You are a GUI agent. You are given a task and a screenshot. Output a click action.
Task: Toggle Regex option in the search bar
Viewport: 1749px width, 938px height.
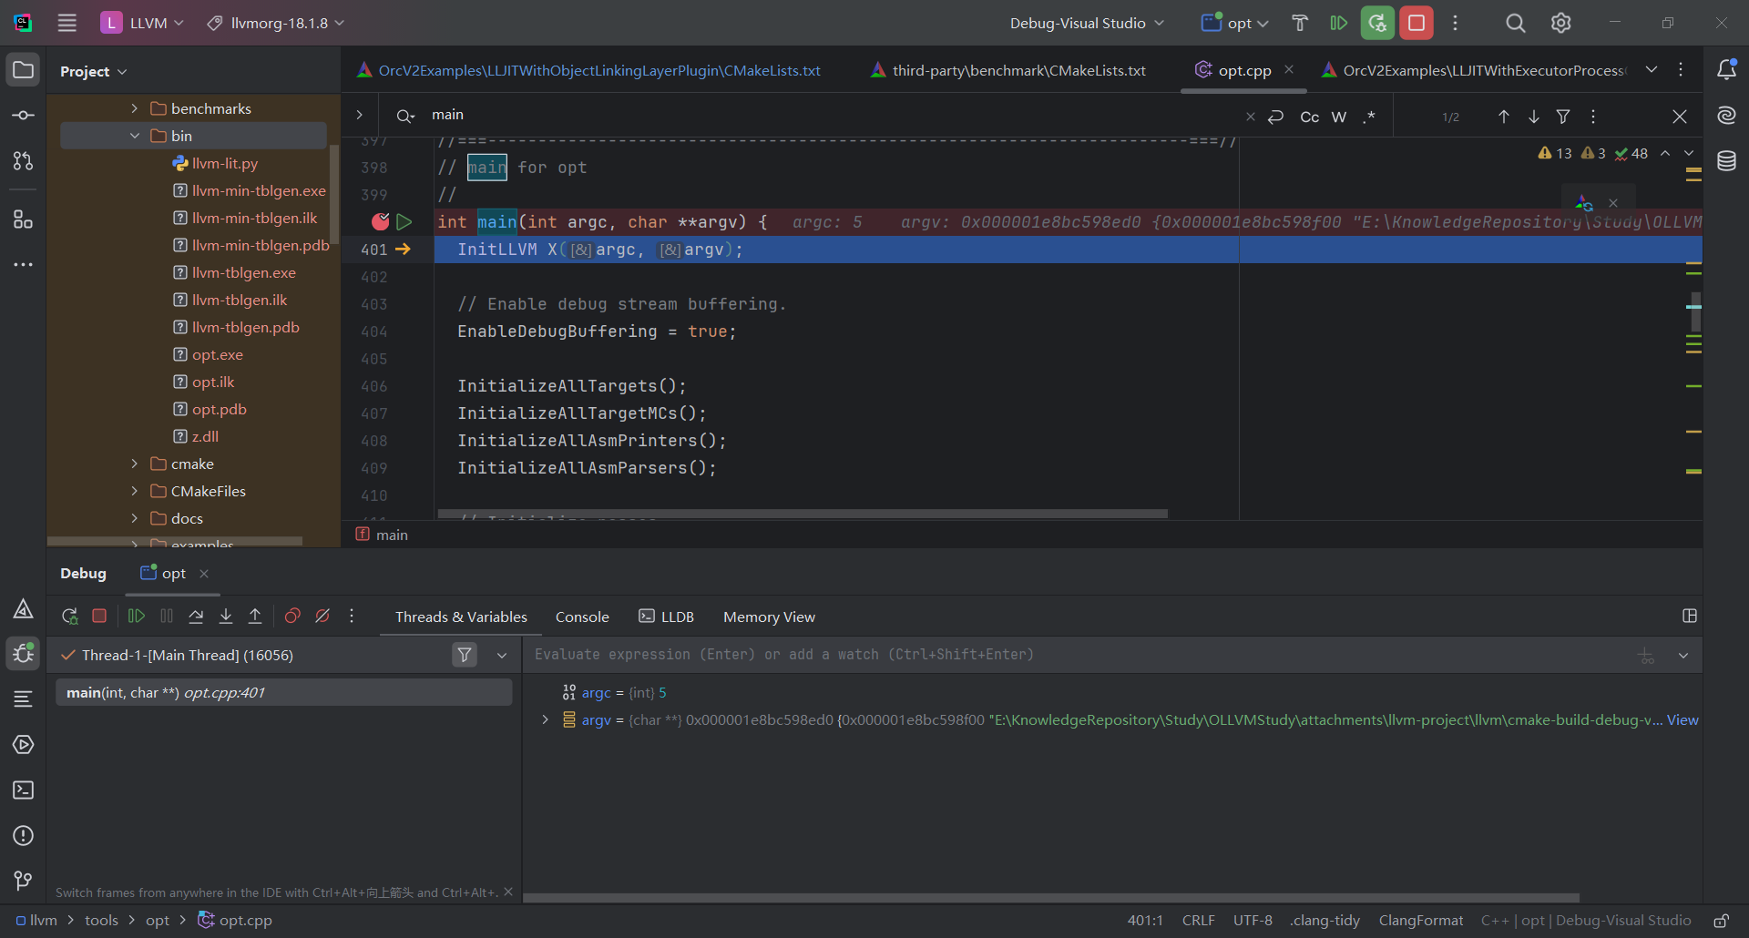tap(1368, 117)
